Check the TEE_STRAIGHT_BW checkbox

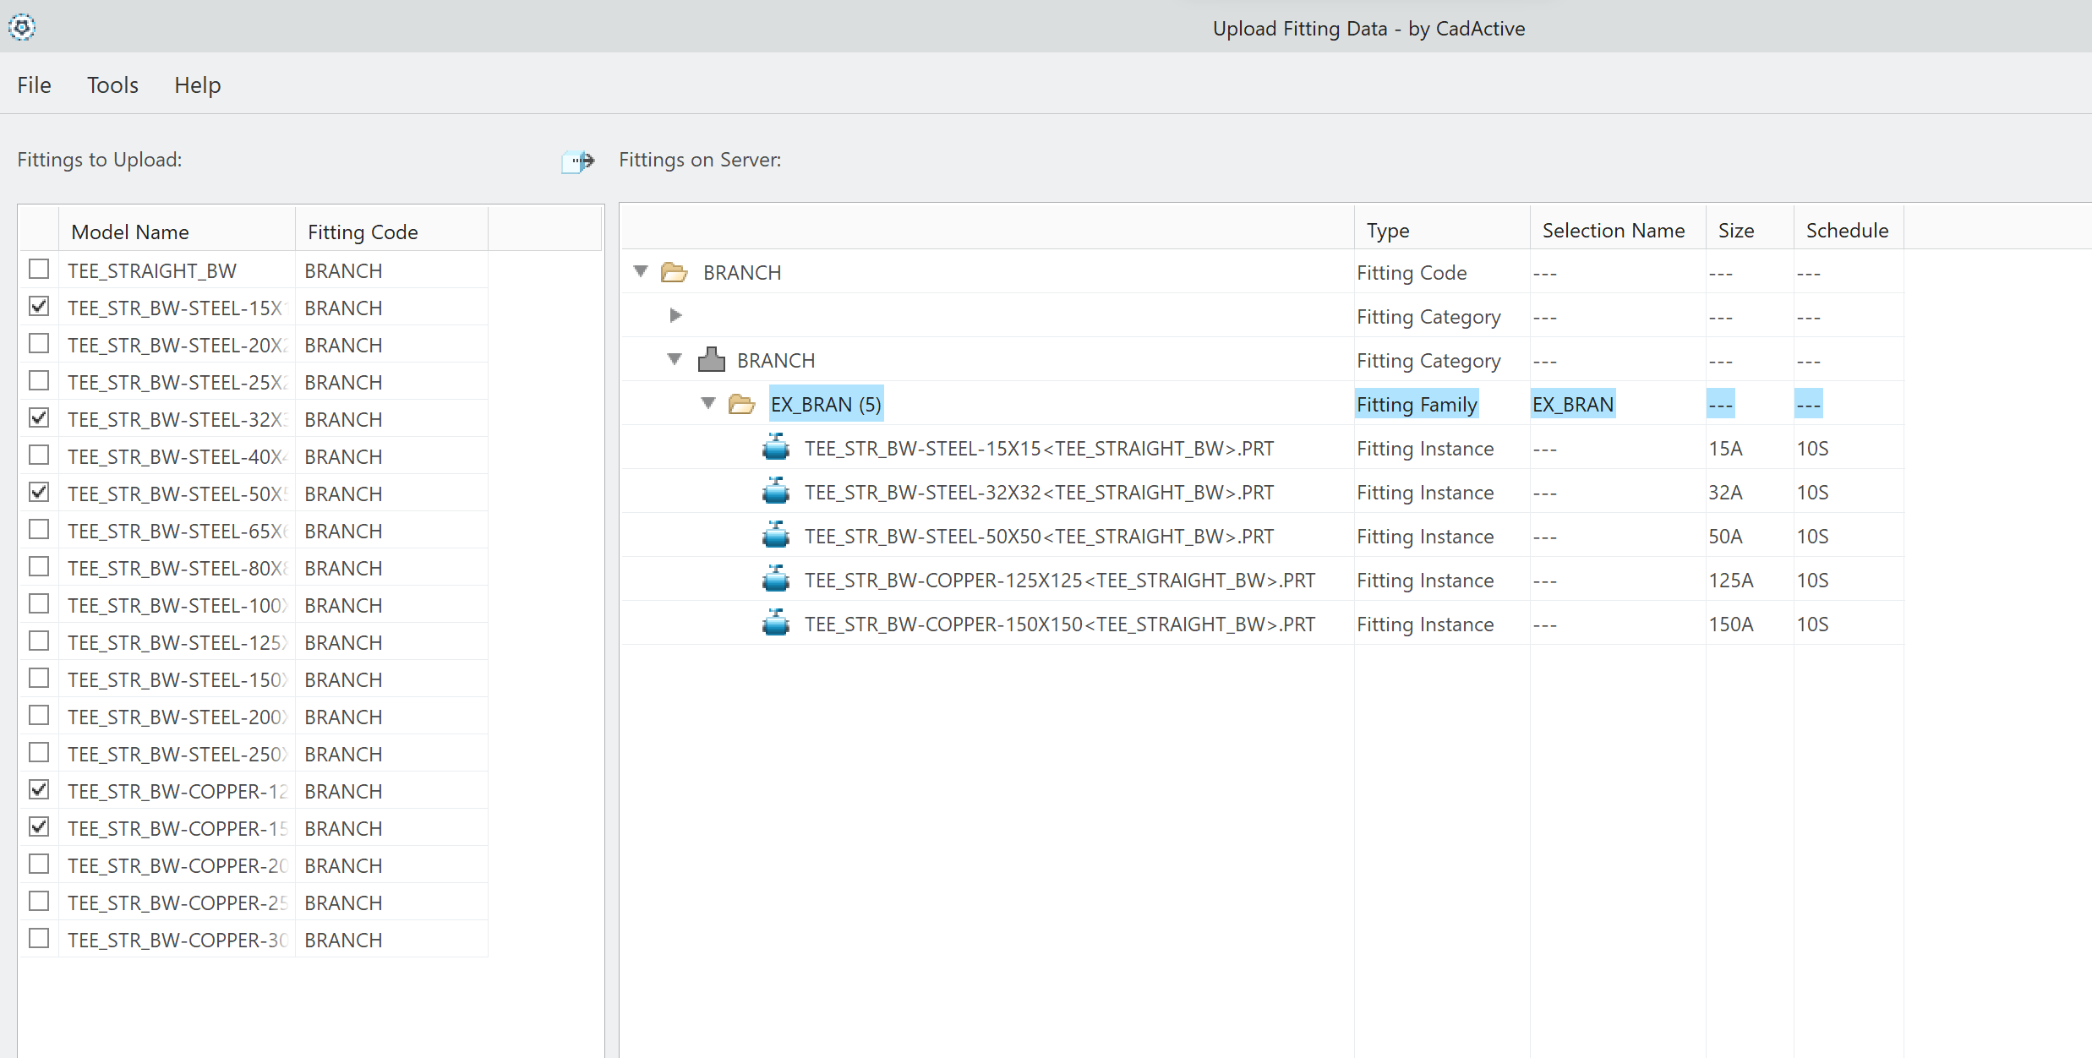[x=39, y=270]
